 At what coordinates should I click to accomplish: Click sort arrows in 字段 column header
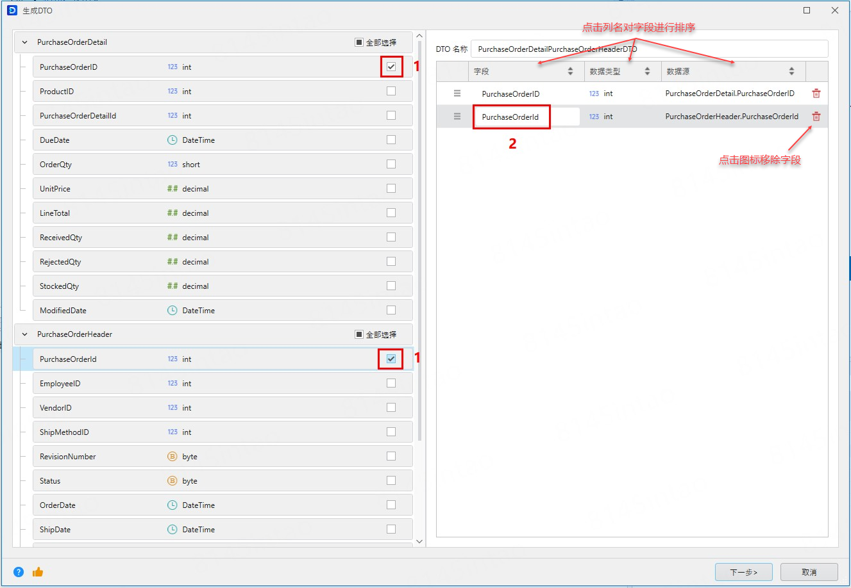point(570,72)
